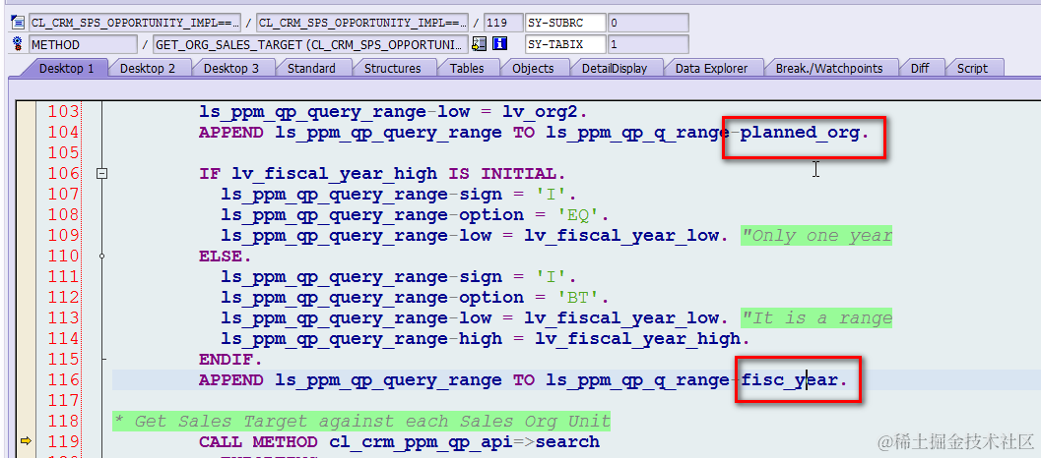Go to the Structures tab
1041x458 pixels.
click(392, 68)
